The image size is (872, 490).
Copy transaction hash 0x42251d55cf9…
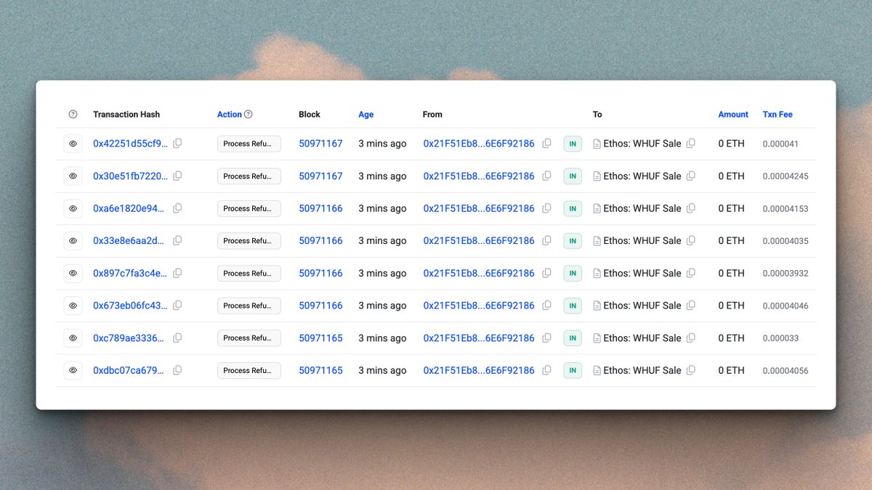[x=177, y=144]
